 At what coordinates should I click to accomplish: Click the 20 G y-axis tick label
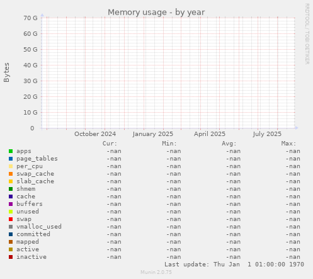pos(30,97)
